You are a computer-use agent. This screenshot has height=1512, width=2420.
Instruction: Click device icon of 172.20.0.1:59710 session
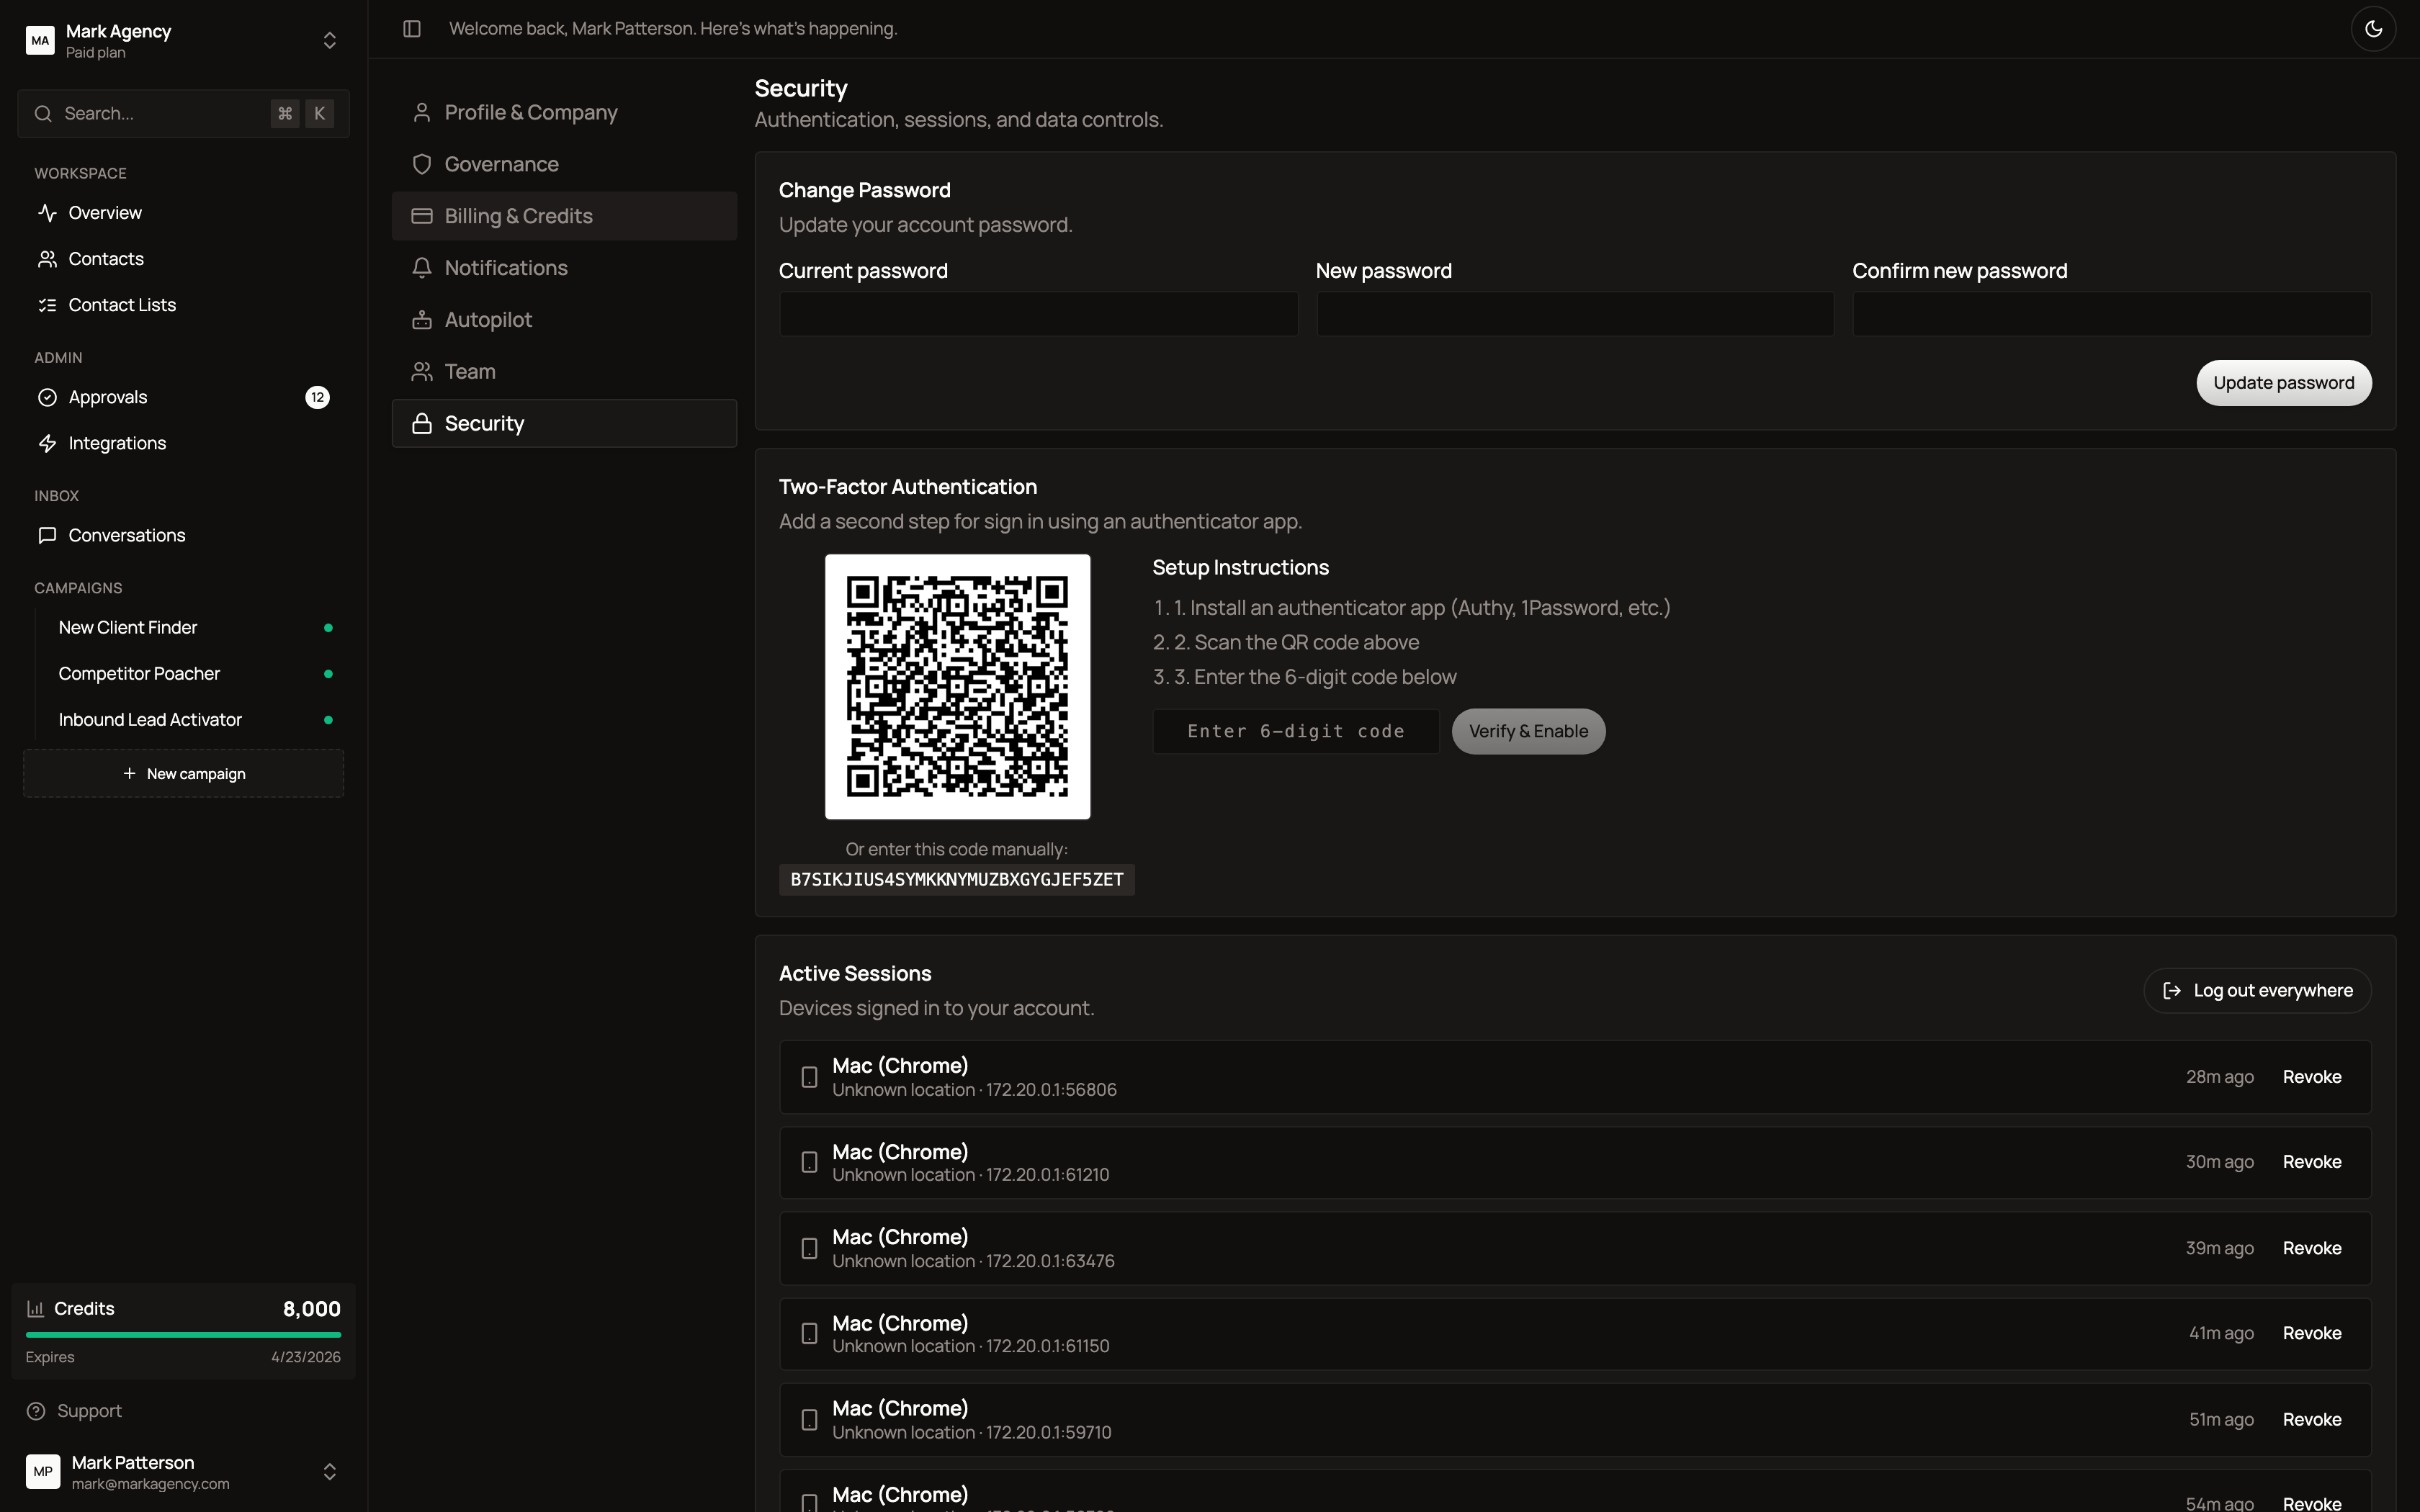[809, 1419]
